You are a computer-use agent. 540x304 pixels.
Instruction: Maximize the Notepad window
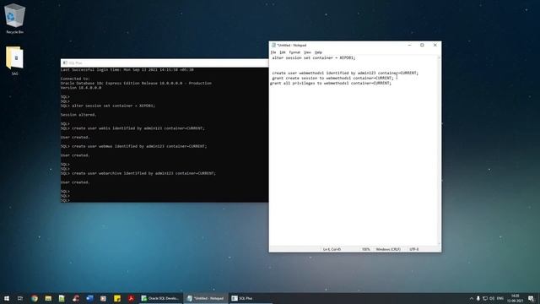[x=422, y=45]
